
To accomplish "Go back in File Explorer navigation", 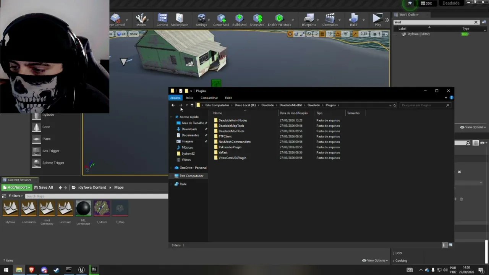I will (x=173, y=105).
